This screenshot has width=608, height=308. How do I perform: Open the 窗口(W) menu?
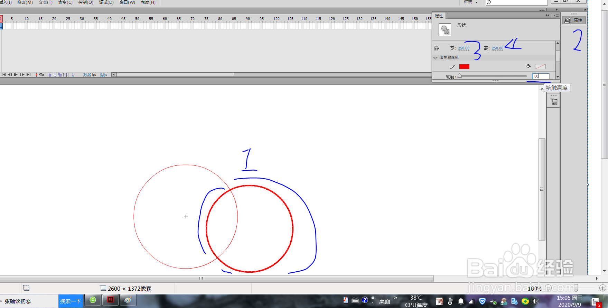[x=127, y=2]
